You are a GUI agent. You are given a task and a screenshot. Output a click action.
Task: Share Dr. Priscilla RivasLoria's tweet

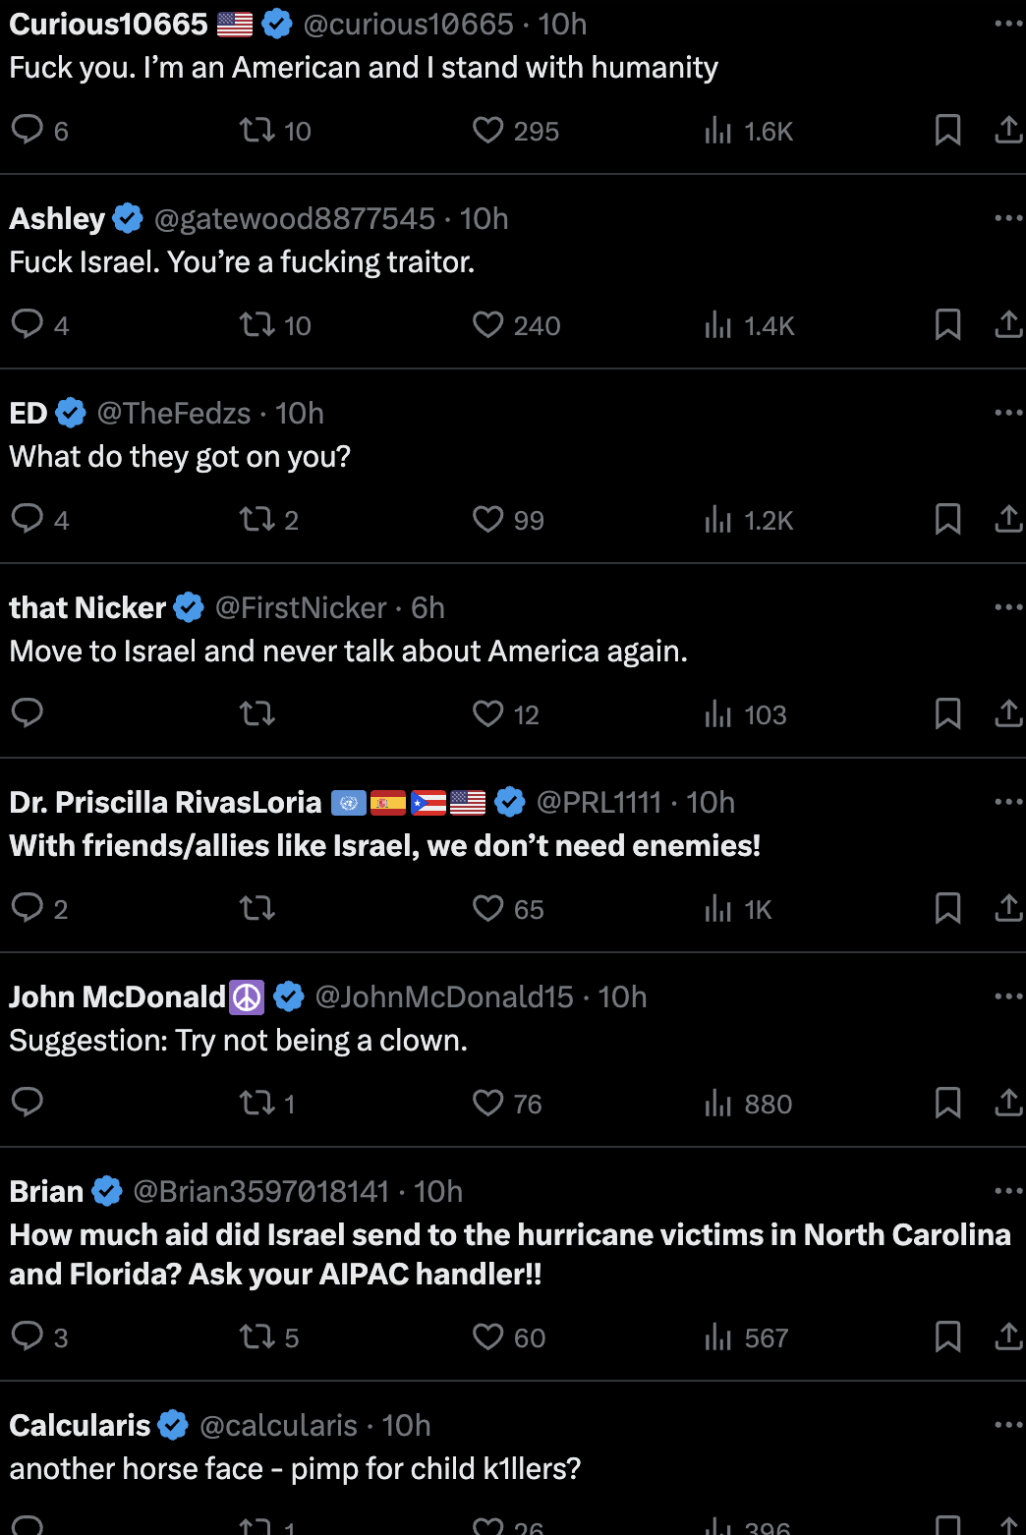(x=1008, y=908)
